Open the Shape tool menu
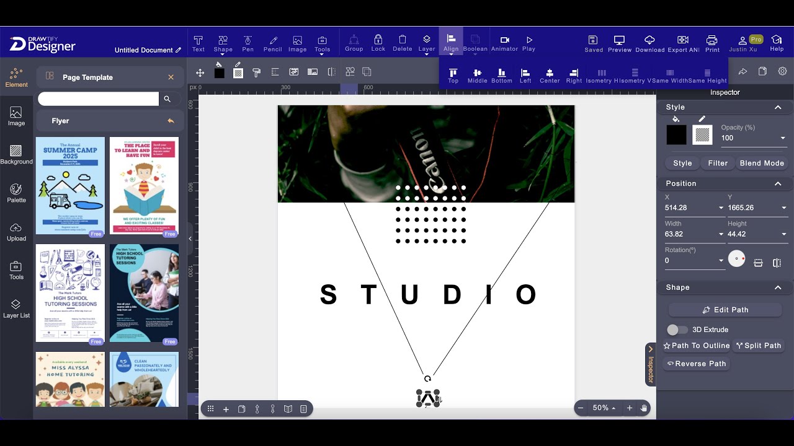Image resolution: width=794 pixels, height=446 pixels. coord(223,43)
